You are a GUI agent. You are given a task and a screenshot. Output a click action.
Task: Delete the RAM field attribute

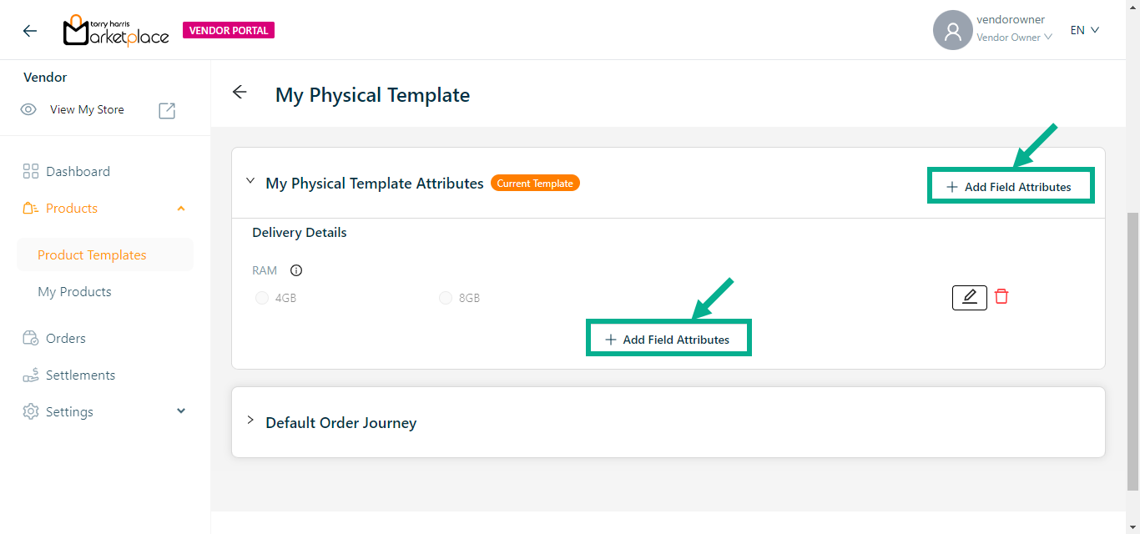click(x=1001, y=296)
